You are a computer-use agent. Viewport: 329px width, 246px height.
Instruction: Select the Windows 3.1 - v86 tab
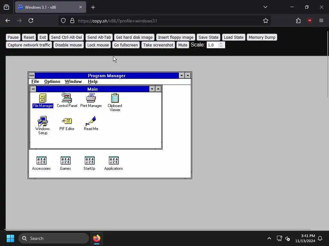pos(50,7)
